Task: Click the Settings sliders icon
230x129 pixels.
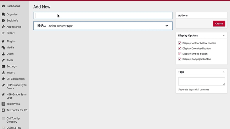Action: coord(3,66)
